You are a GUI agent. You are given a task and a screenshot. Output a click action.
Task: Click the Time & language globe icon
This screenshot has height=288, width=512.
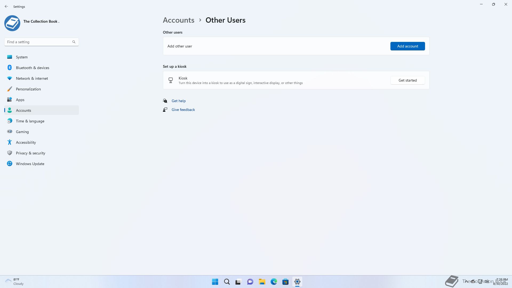click(10, 121)
